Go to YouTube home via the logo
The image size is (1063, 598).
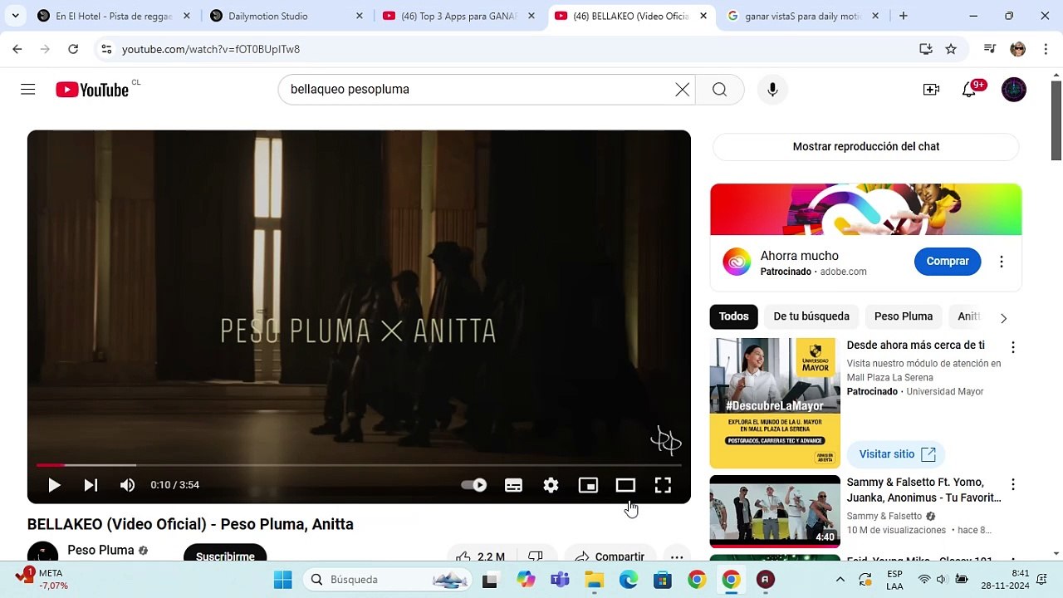[92, 90]
